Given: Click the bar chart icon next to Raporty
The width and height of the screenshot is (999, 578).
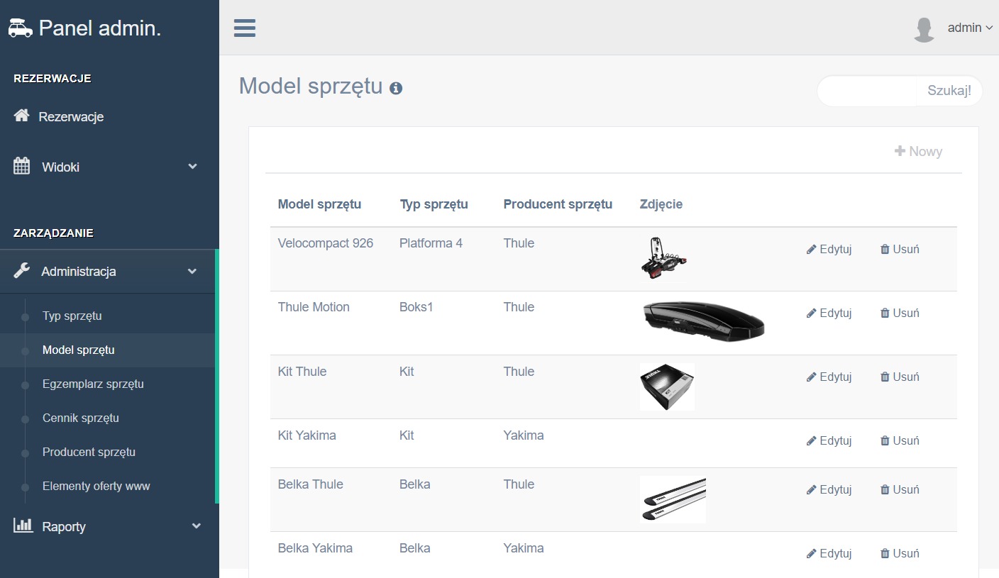Looking at the screenshot, I should (x=23, y=526).
